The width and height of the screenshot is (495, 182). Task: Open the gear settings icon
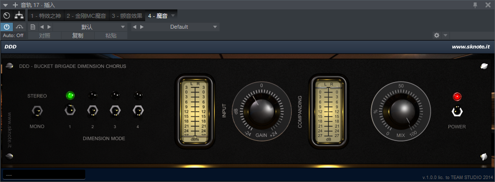(437, 35)
